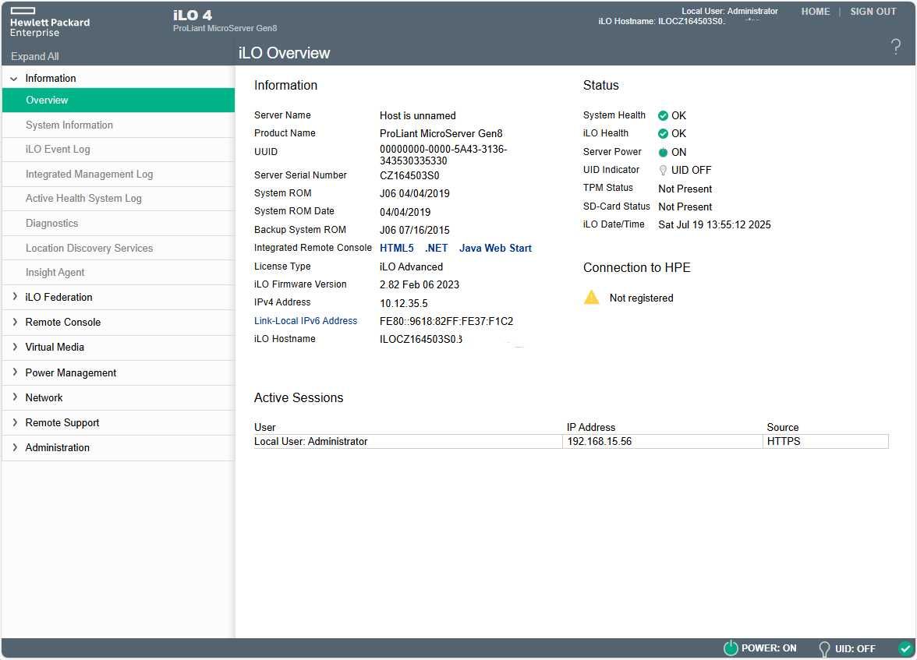Click the UID light bulb icon in footer
Screen dimensions: 917x660
(824, 648)
